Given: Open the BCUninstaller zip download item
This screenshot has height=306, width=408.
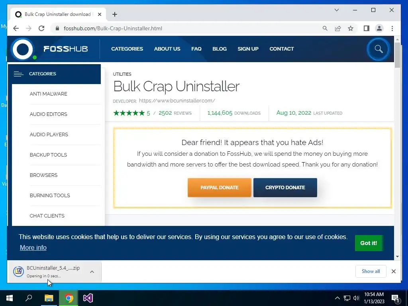Looking at the screenshot, I should (49, 271).
